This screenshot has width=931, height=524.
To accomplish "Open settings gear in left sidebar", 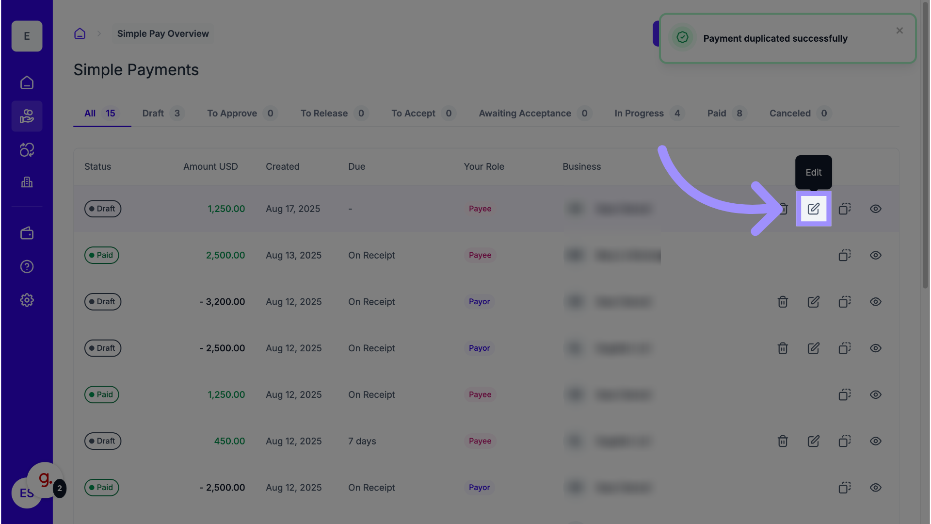I will tap(27, 300).
